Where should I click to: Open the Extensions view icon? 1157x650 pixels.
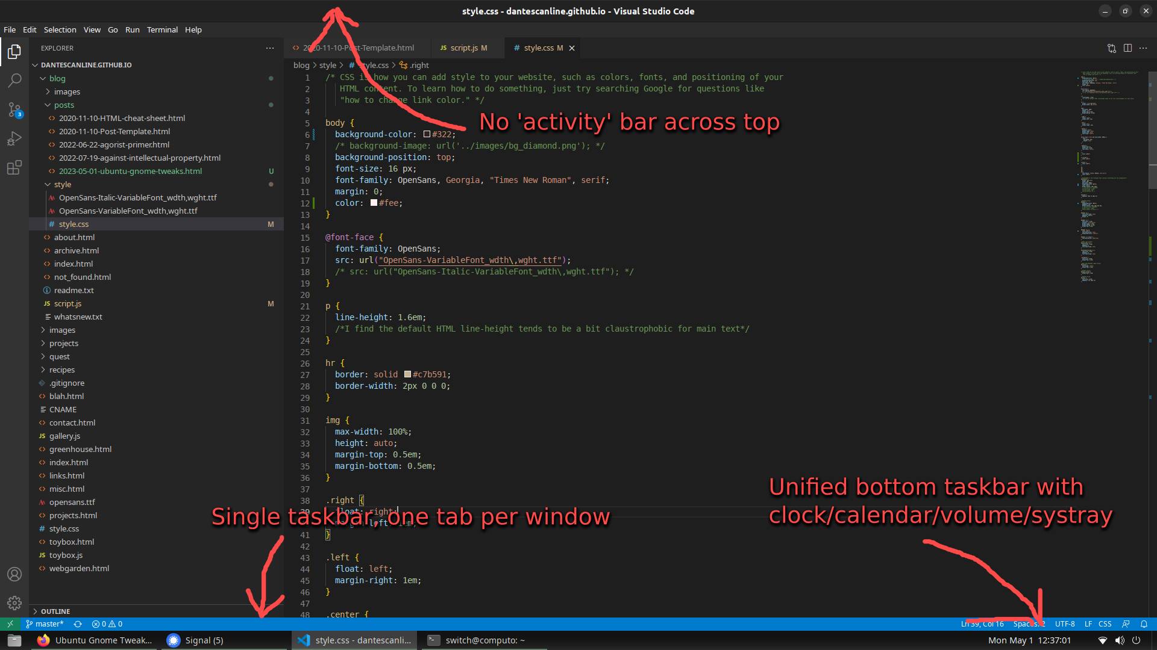point(14,167)
